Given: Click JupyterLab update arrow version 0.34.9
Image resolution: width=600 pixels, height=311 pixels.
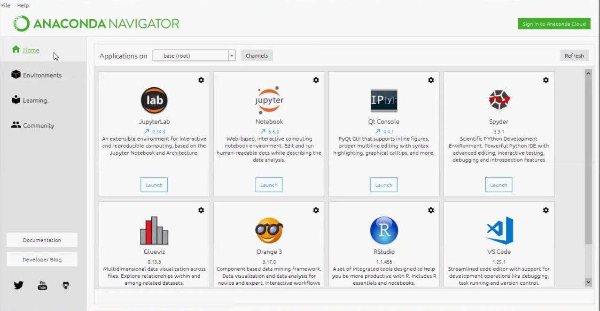Looking at the screenshot, I should 154,132.
